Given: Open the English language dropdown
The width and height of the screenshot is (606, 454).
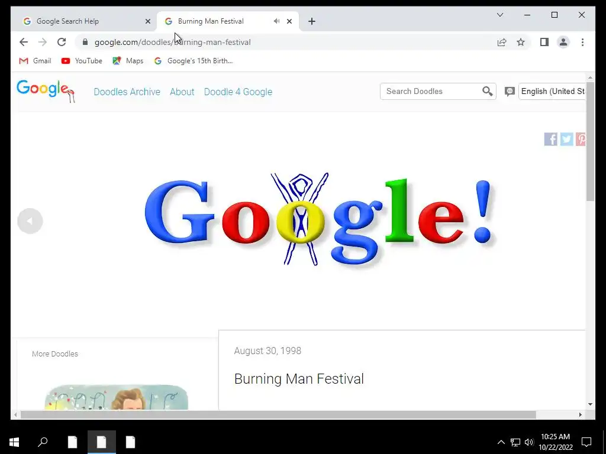Looking at the screenshot, I should [552, 92].
